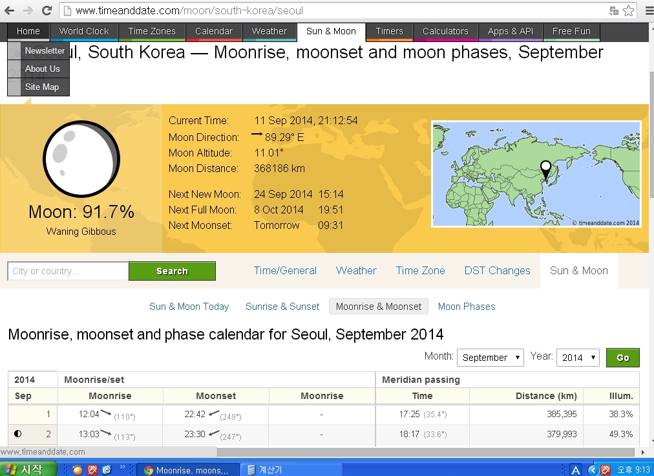The width and height of the screenshot is (654, 476).
Task: Click the Seoul location pin on map
Action: tap(546, 169)
